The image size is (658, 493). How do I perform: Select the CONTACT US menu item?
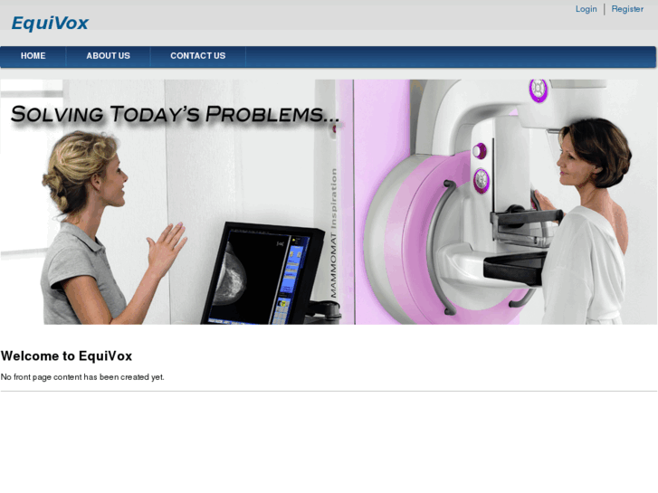[x=197, y=56]
